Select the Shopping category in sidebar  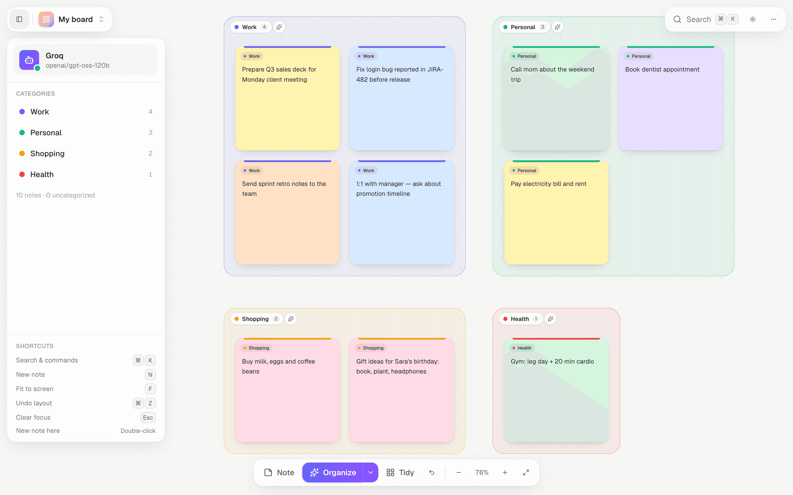pos(86,153)
